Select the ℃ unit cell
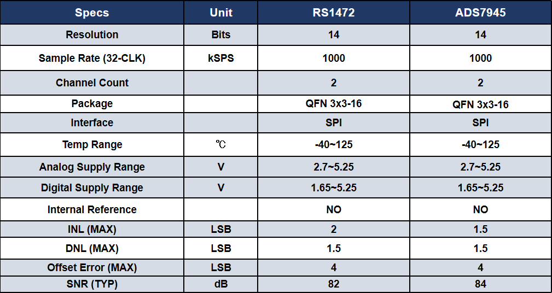 coord(220,144)
